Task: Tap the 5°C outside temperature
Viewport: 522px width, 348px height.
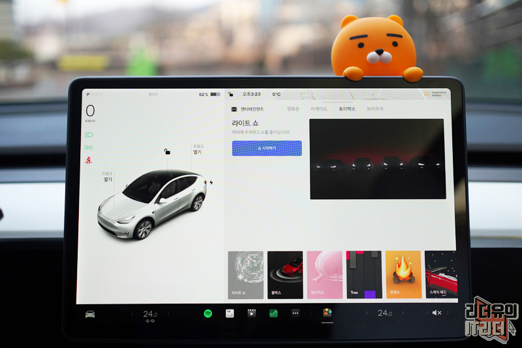Action: [x=276, y=94]
